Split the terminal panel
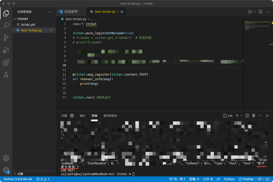 [247, 116]
